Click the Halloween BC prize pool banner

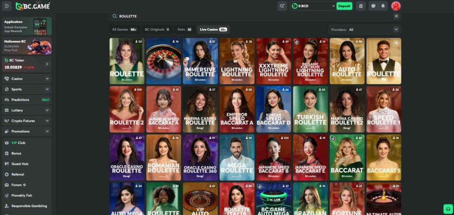(27, 46)
